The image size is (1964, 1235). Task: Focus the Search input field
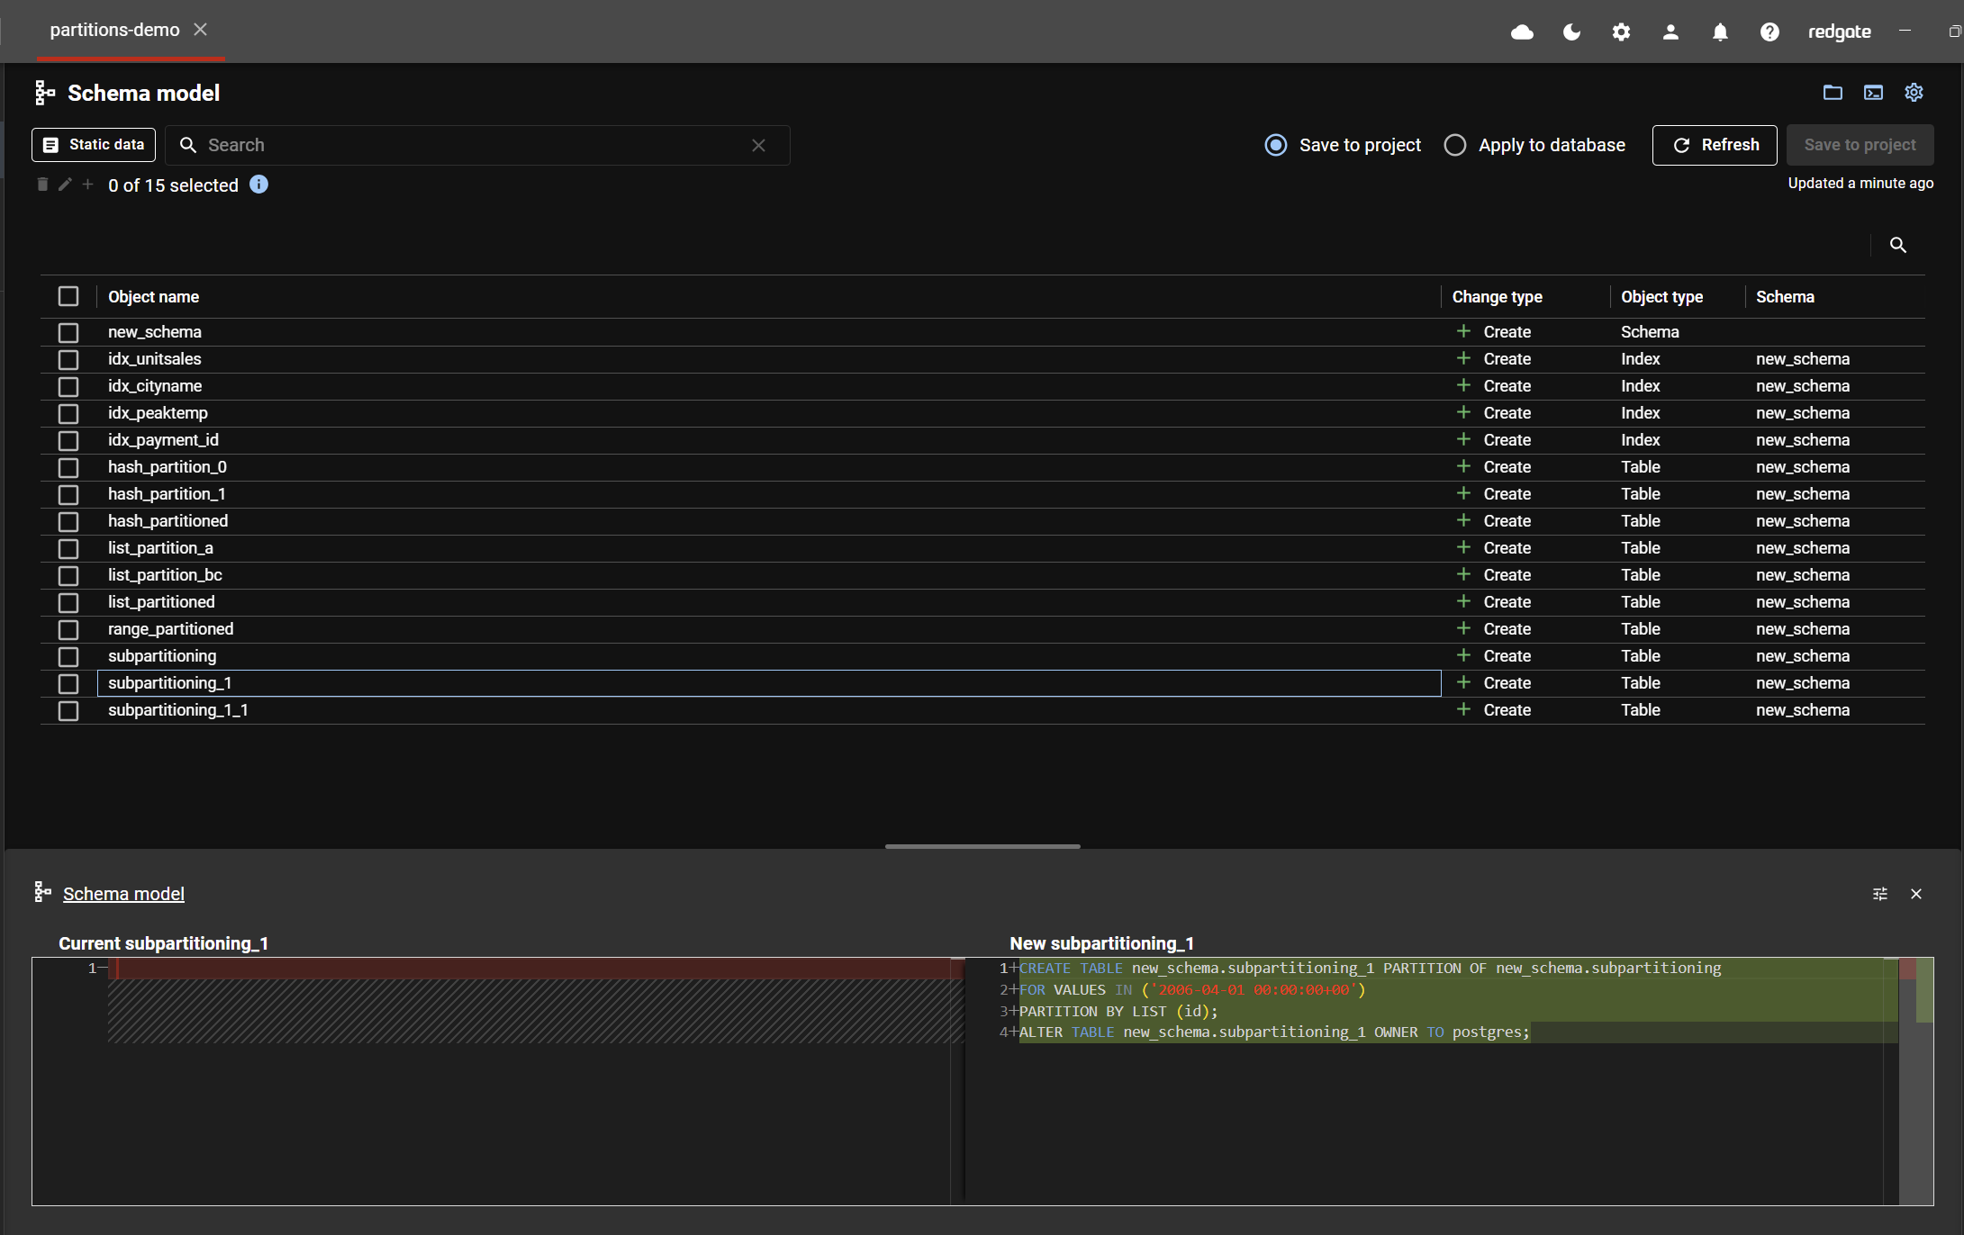[x=477, y=145]
